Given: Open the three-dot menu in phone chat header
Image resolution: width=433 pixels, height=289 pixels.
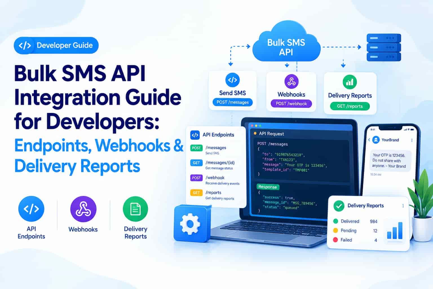Looking at the screenshot, I should pyautogui.click(x=412, y=140).
